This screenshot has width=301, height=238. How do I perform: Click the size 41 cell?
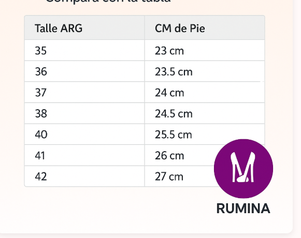click(x=84, y=155)
